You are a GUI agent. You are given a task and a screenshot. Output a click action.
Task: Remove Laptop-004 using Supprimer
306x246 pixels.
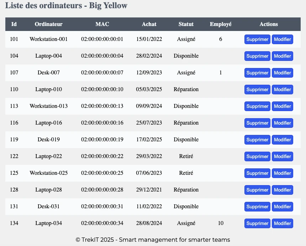[x=257, y=56]
